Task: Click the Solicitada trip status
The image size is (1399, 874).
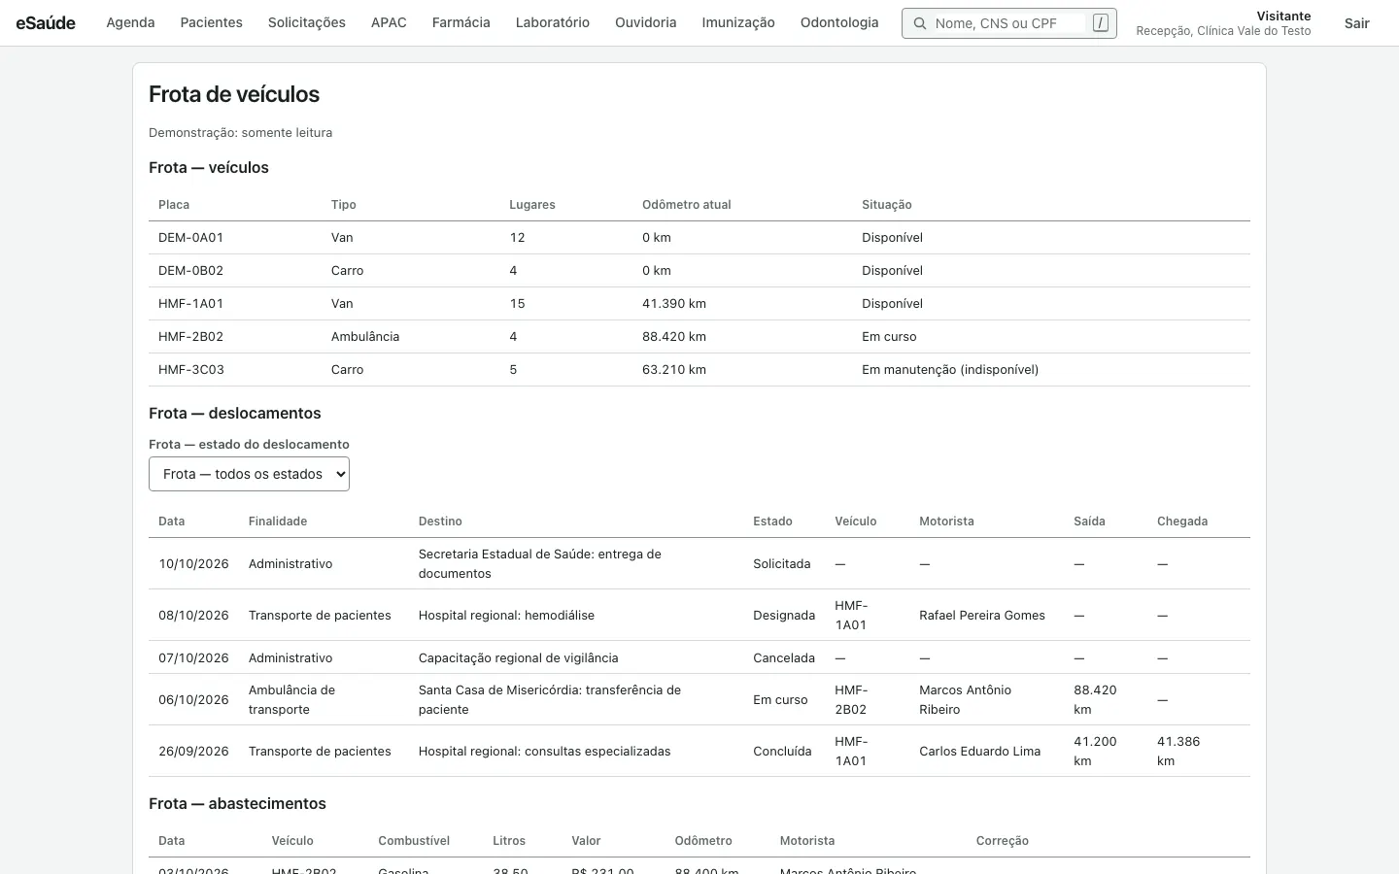Action: [781, 564]
